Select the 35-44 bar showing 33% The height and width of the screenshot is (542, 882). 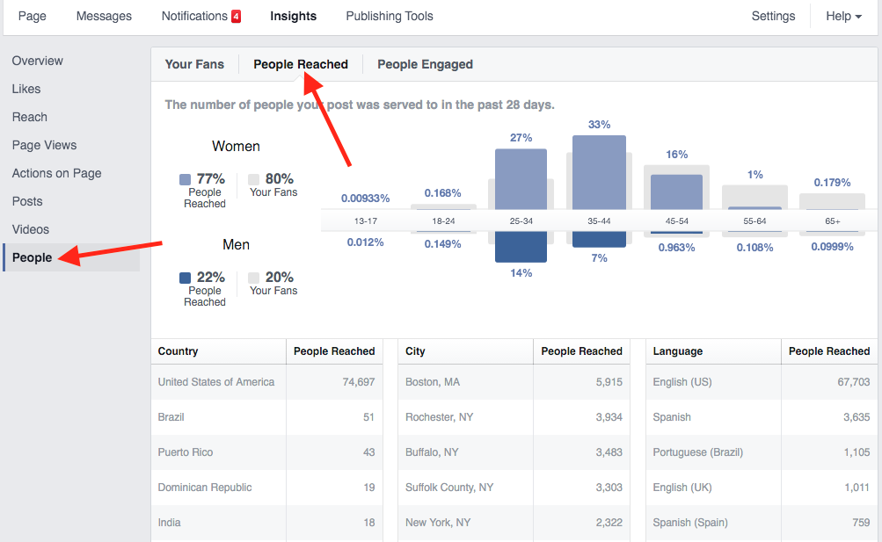599,171
